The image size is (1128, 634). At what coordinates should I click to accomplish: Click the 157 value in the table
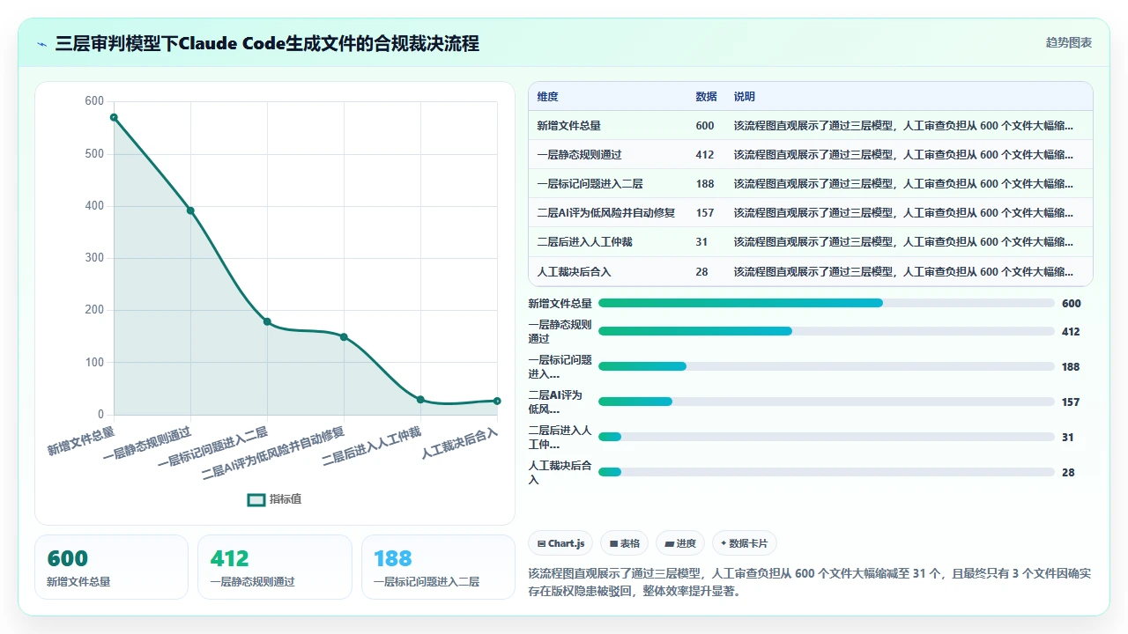pos(705,213)
